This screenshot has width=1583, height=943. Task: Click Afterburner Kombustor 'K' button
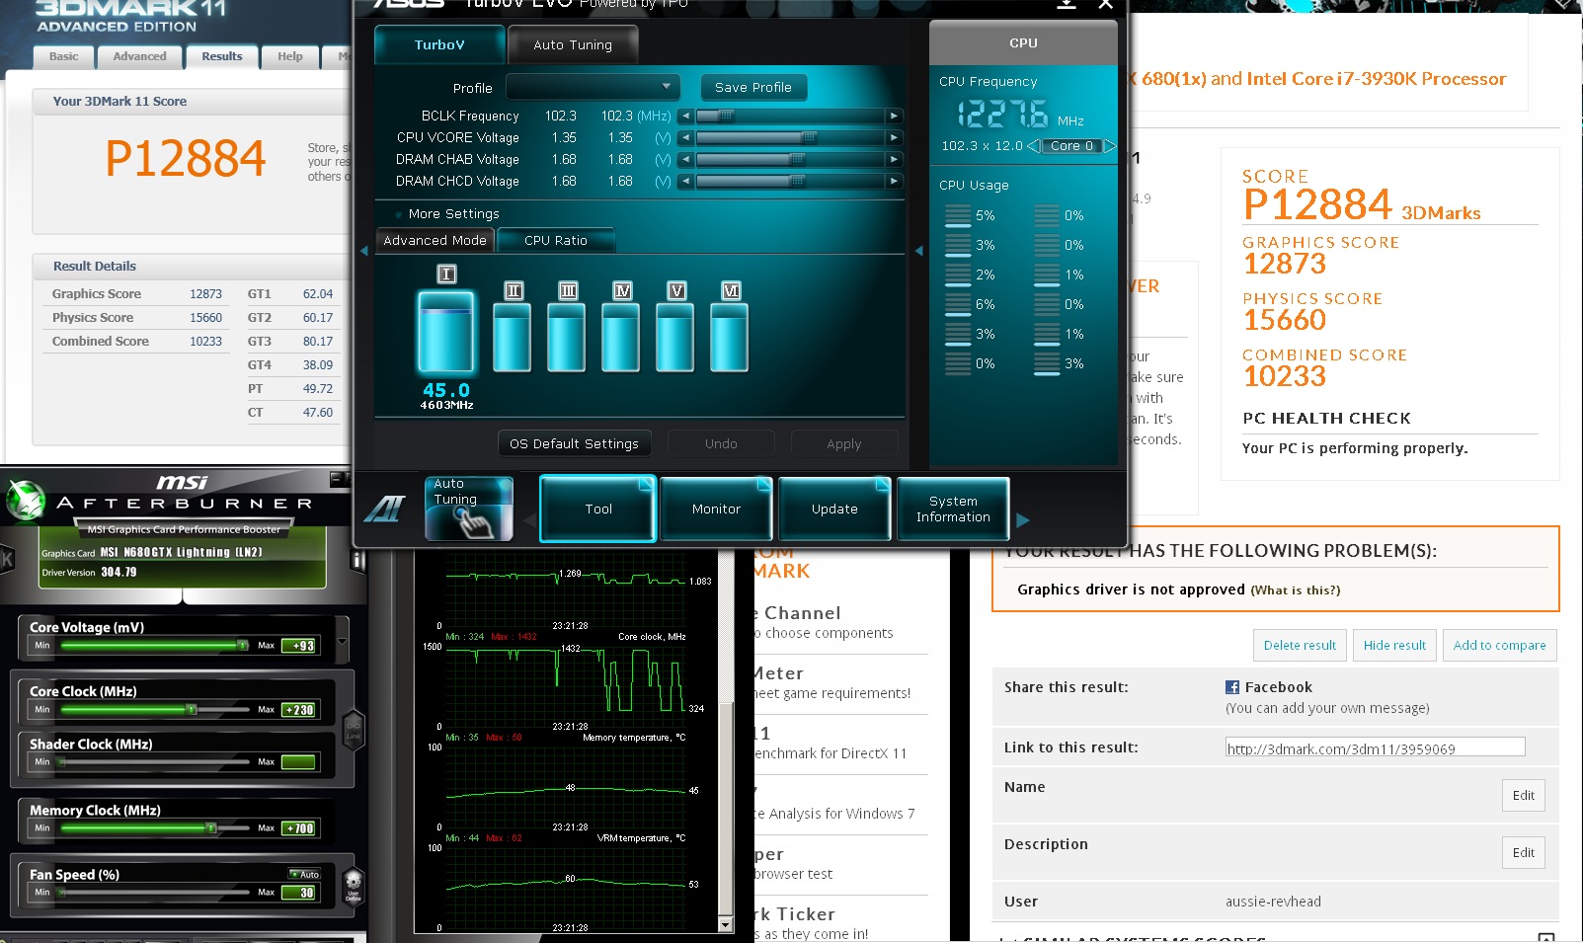coord(7,560)
